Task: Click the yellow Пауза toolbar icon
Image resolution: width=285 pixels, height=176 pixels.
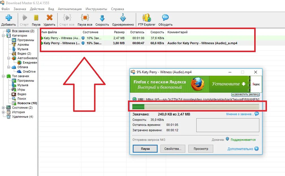Action: coord(36,18)
